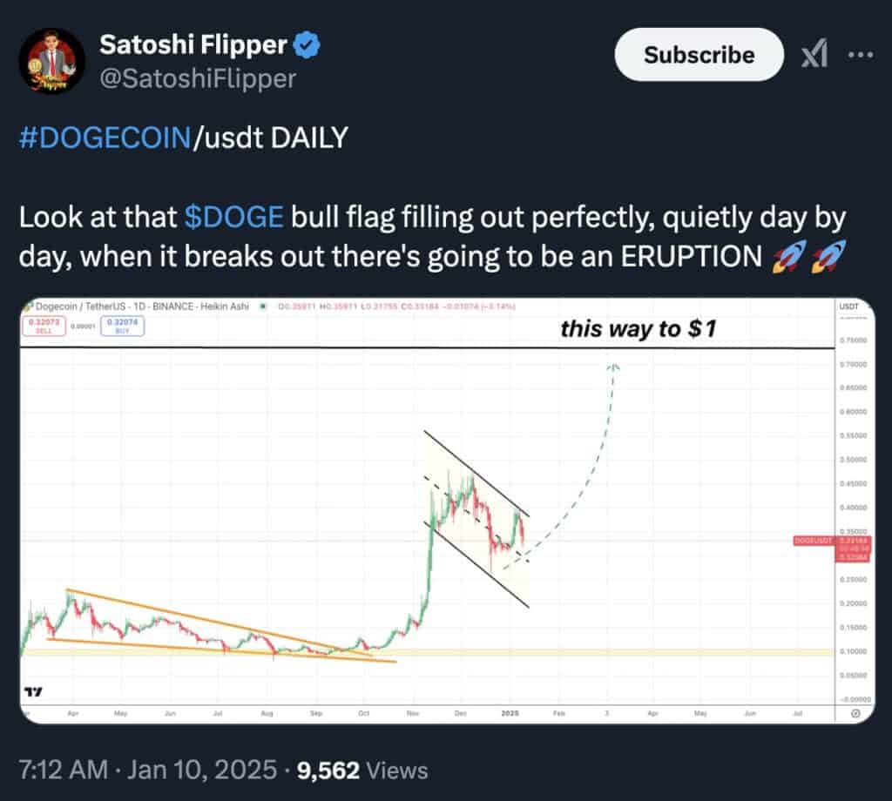This screenshot has width=892, height=801.
Task: Click the USDT currency label
Action: pyautogui.click(x=848, y=306)
